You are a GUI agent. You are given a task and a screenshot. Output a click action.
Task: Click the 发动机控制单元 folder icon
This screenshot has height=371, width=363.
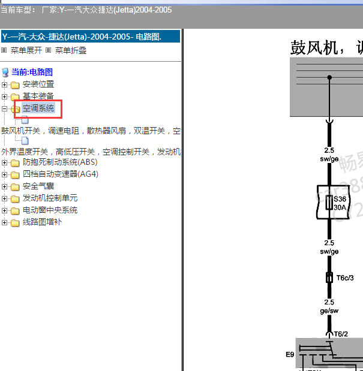point(15,199)
